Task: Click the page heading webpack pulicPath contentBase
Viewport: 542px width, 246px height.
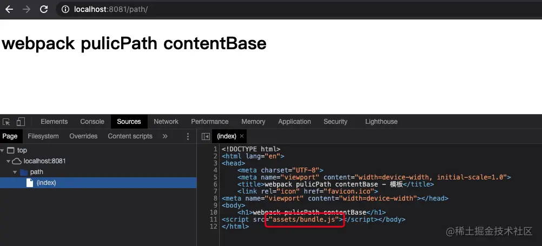Action: click(134, 44)
